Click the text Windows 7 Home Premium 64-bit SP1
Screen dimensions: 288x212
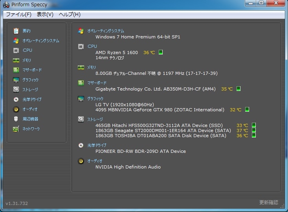click(x=138, y=37)
